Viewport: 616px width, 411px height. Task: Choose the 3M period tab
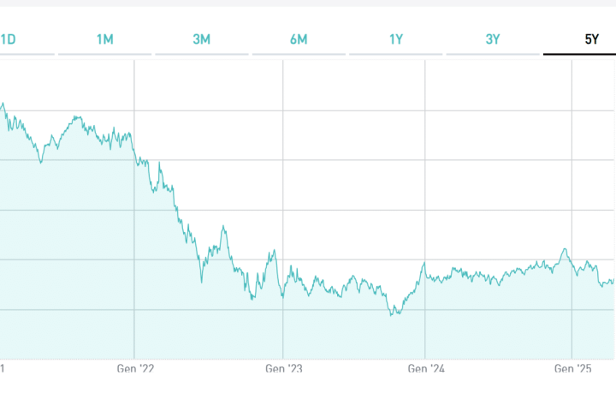[202, 39]
